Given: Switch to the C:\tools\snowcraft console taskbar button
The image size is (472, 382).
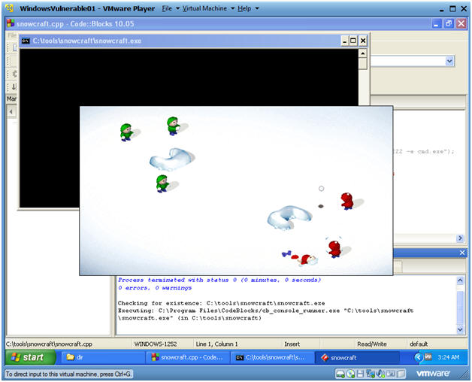Looking at the screenshot, I should click(272, 357).
